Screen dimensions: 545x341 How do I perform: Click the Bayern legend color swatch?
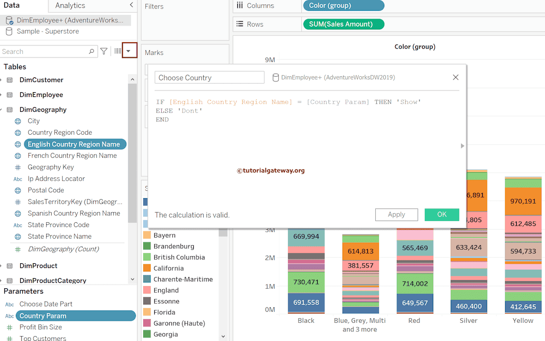[x=147, y=235]
